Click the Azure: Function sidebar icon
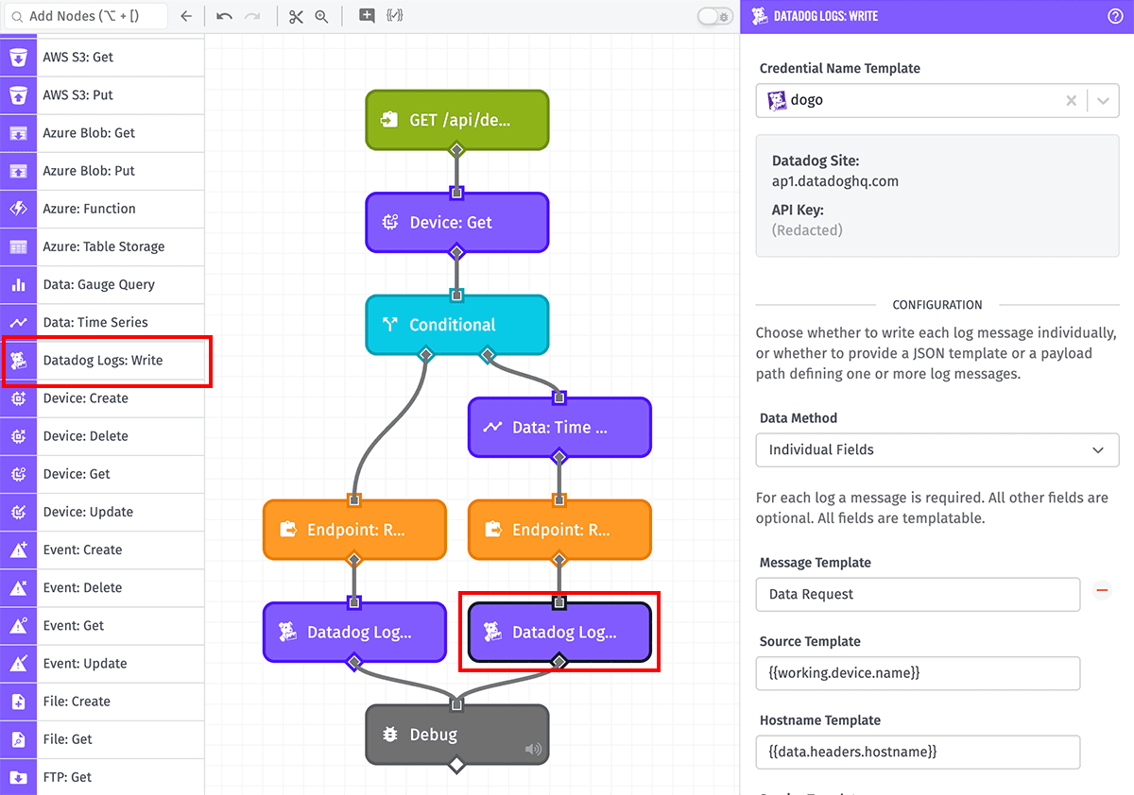1134x795 pixels. click(x=17, y=209)
